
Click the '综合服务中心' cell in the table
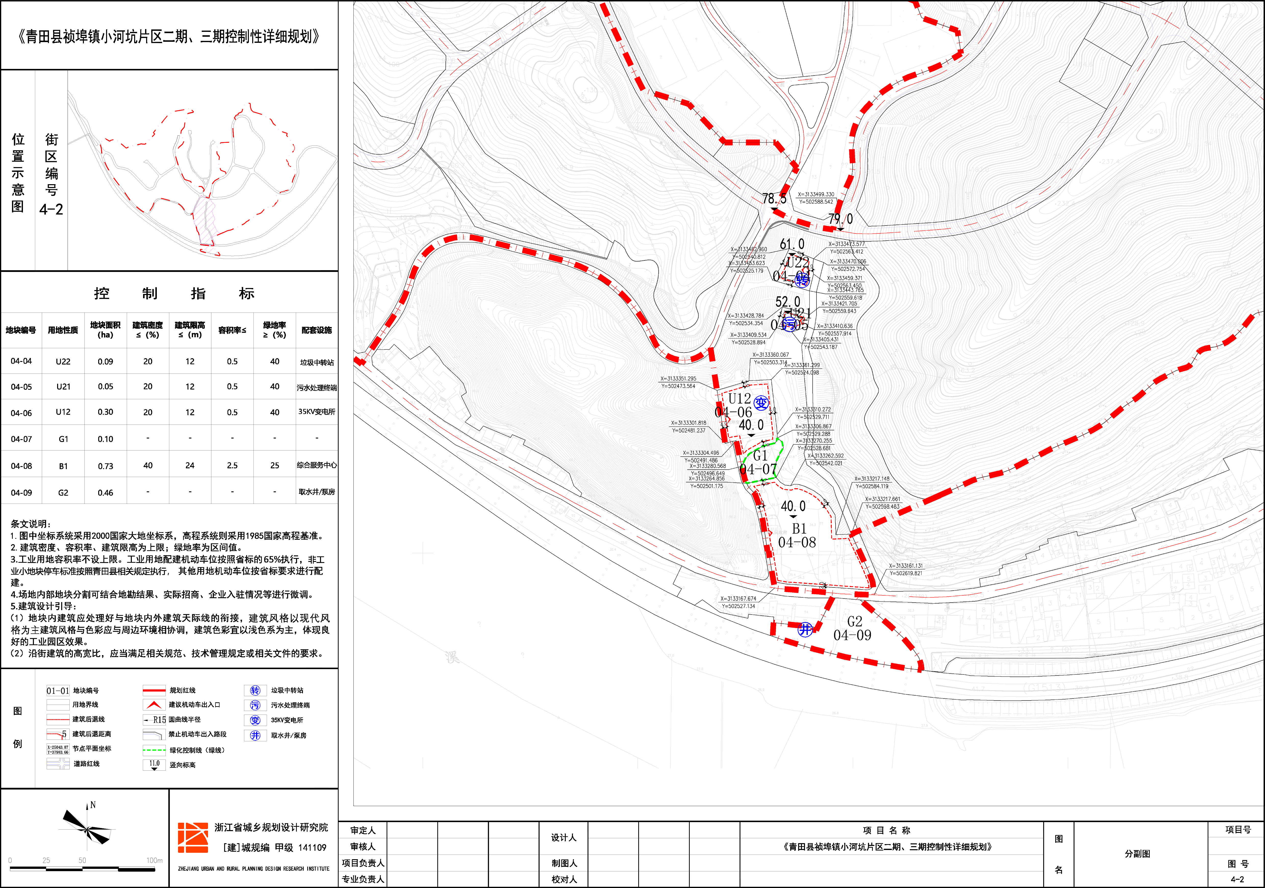[x=317, y=465]
